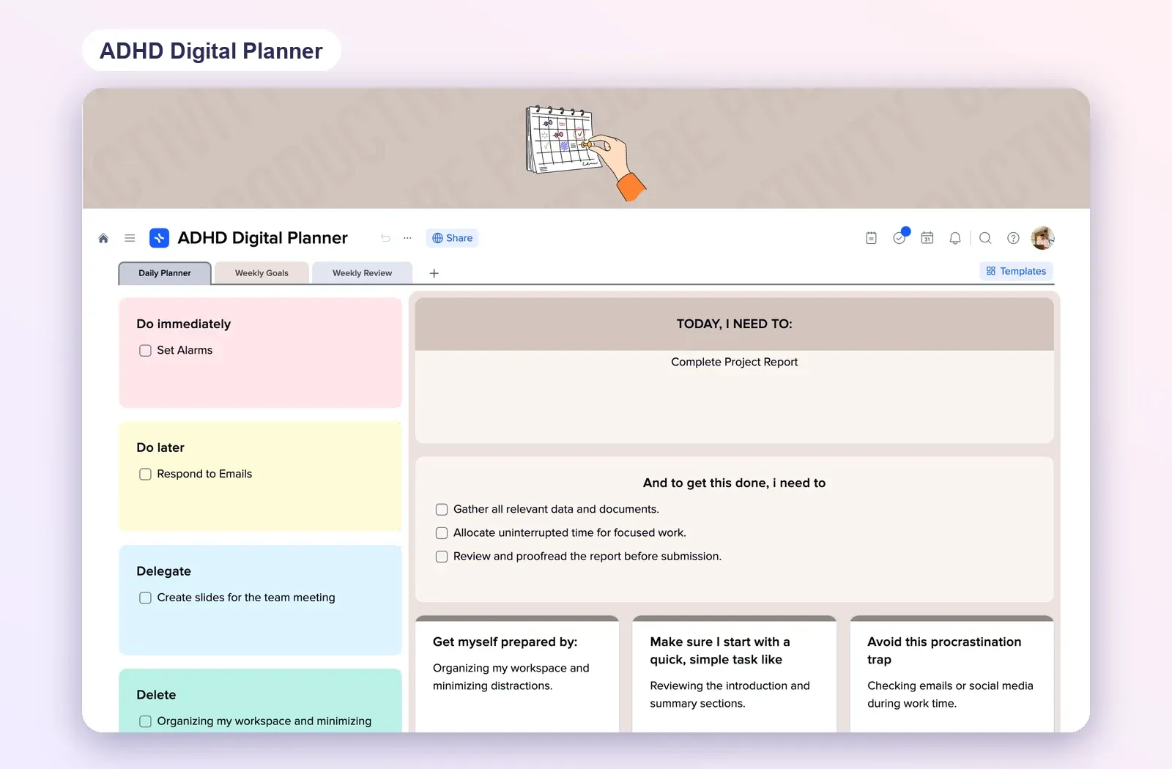
Task: Open tasks checkmark icon with blue dot
Action: [900, 237]
